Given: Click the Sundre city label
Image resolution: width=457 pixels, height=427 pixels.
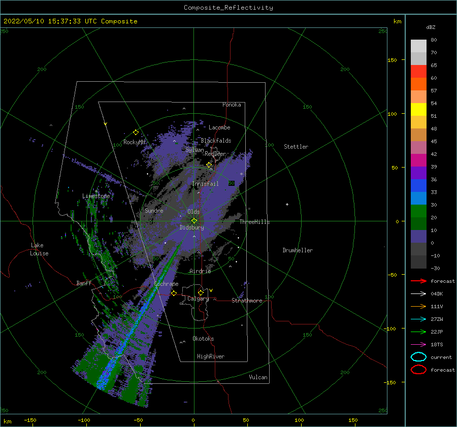Looking at the screenshot, I should 154,210.
